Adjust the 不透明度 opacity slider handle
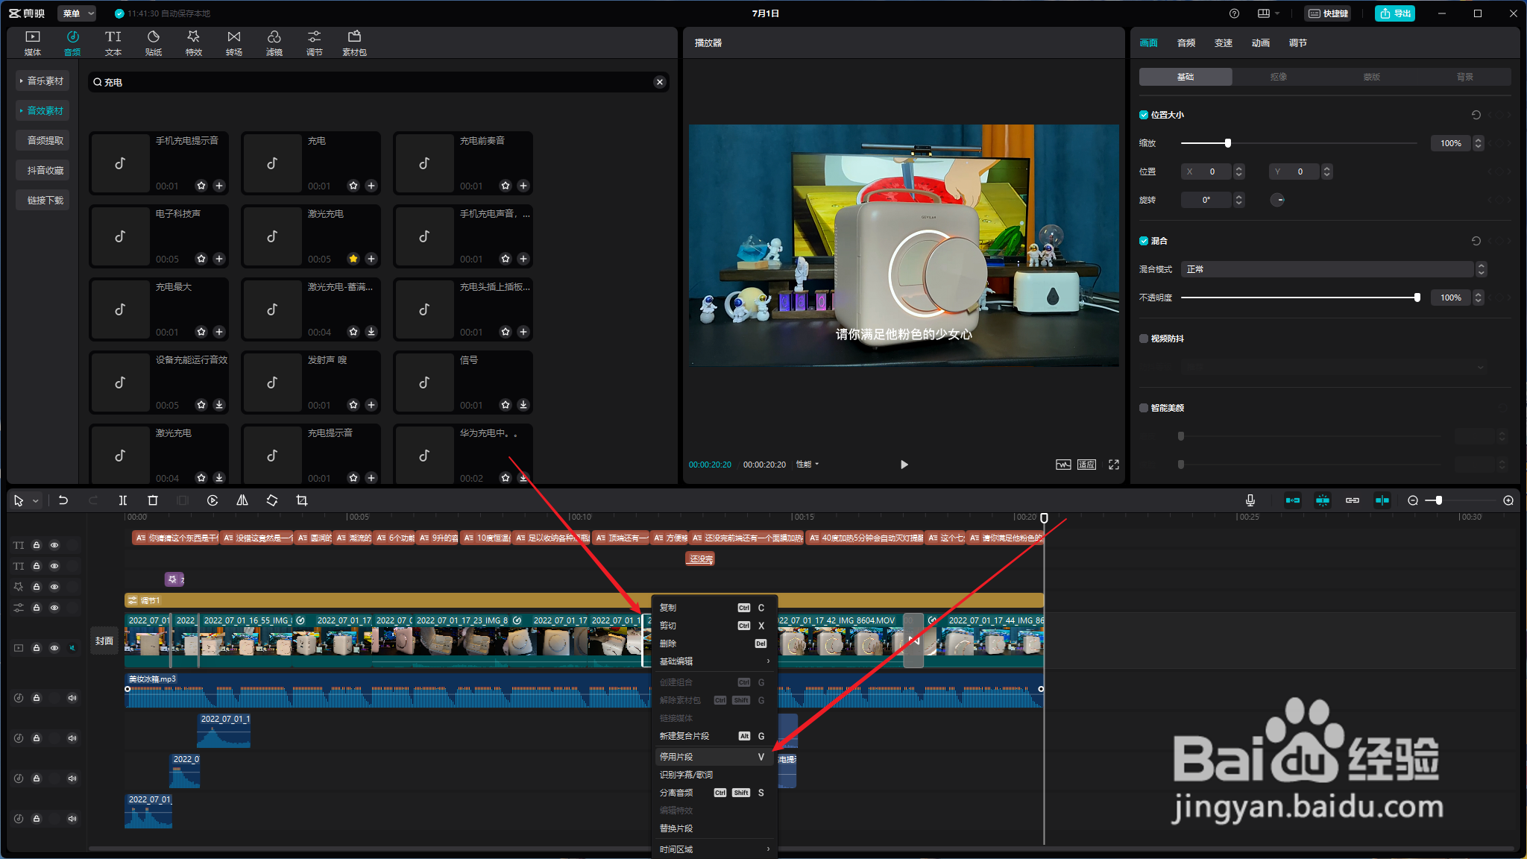The width and height of the screenshot is (1527, 859). click(x=1417, y=298)
